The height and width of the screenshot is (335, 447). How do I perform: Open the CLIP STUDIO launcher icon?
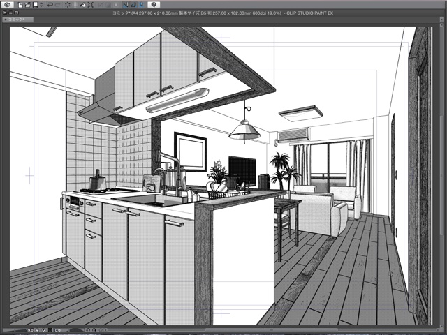pos(8,5)
